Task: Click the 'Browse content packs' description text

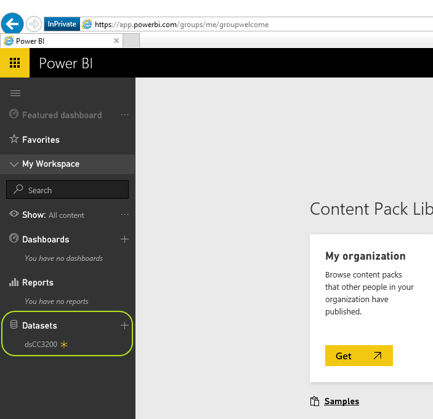Action: click(369, 293)
